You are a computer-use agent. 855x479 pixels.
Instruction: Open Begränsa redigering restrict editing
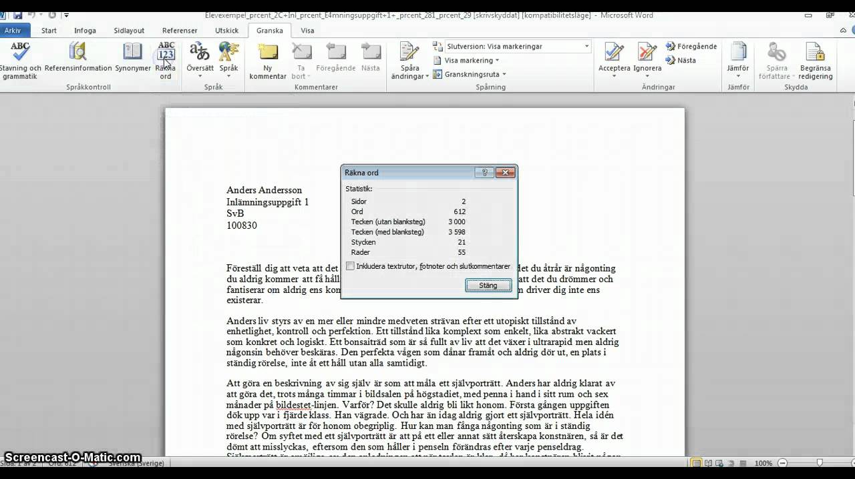pos(816,61)
